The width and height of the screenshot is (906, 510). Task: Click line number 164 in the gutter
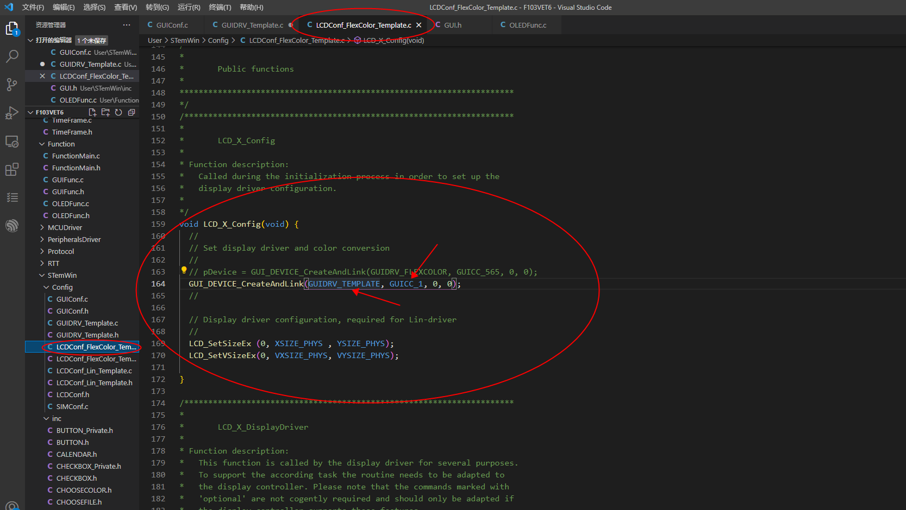[158, 284]
